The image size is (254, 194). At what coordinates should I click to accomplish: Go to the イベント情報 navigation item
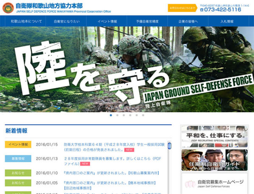107,21
